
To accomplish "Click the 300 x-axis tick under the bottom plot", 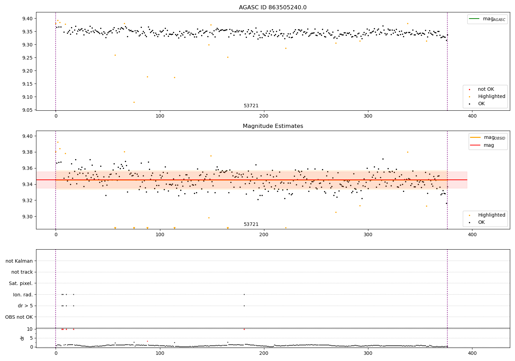I will click(x=368, y=353).
